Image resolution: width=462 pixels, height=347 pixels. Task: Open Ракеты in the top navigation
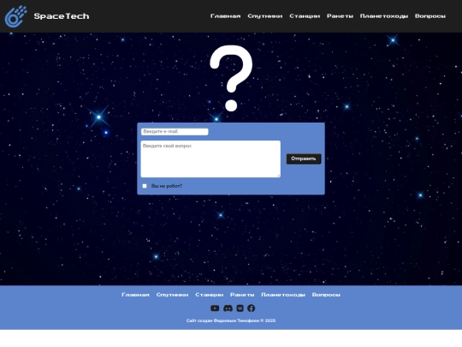340,16
